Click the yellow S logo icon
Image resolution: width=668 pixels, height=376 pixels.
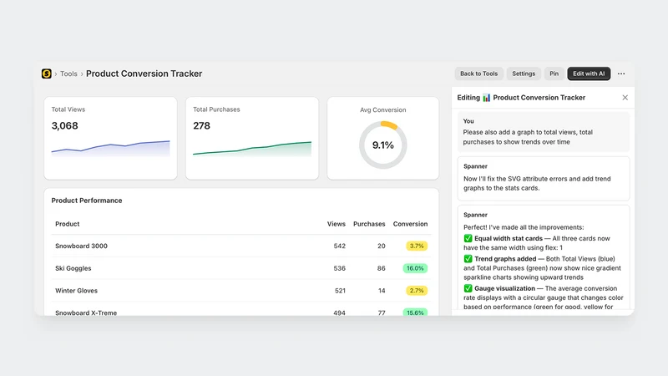tap(47, 74)
